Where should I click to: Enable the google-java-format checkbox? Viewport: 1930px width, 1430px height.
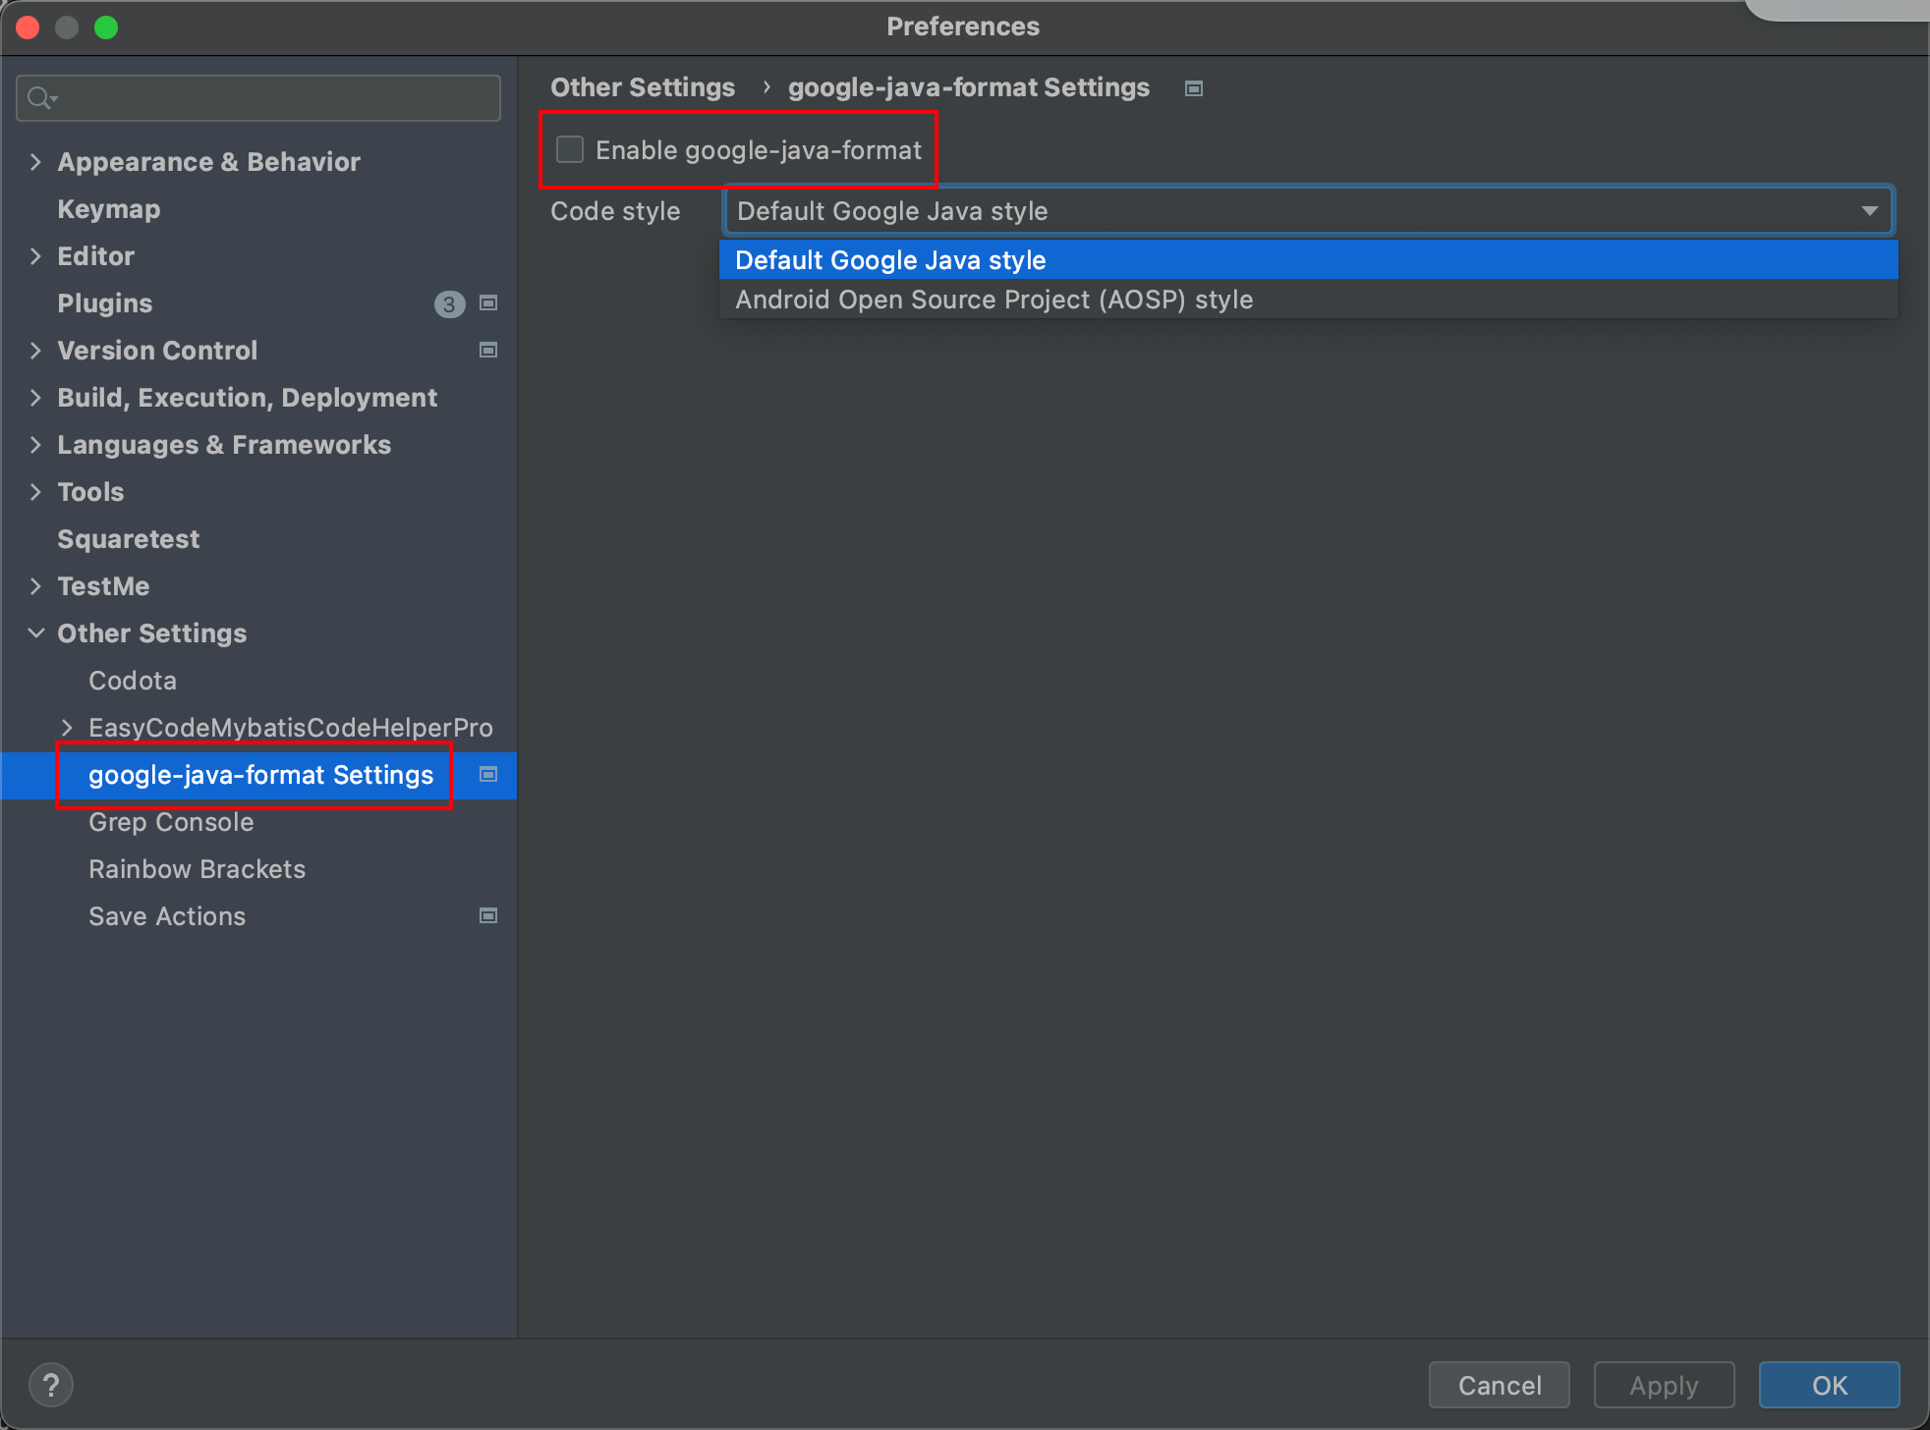click(570, 148)
